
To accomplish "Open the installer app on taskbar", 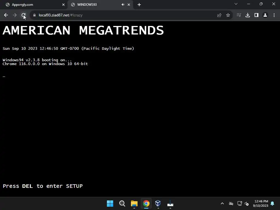I will coord(170,203).
